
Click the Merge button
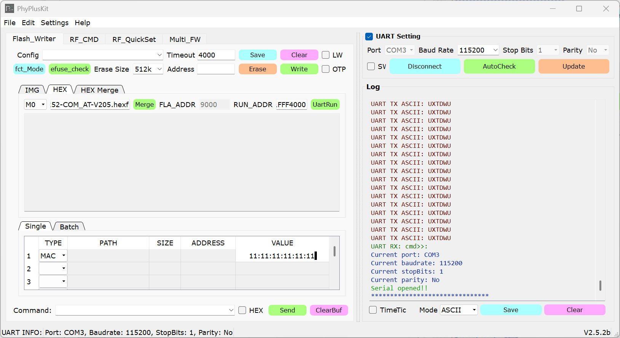click(x=145, y=104)
